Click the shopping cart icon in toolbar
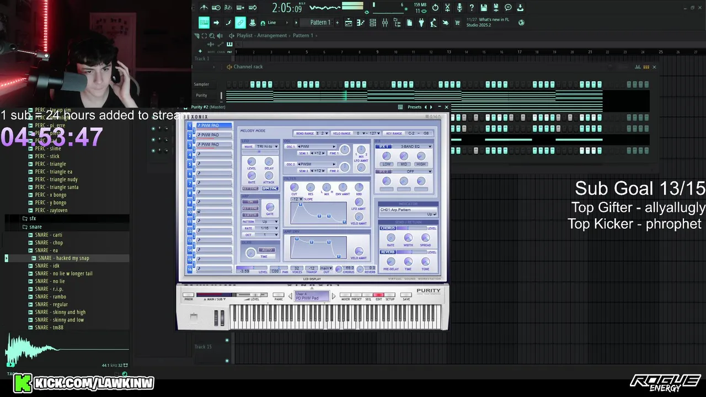 (x=457, y=23)
